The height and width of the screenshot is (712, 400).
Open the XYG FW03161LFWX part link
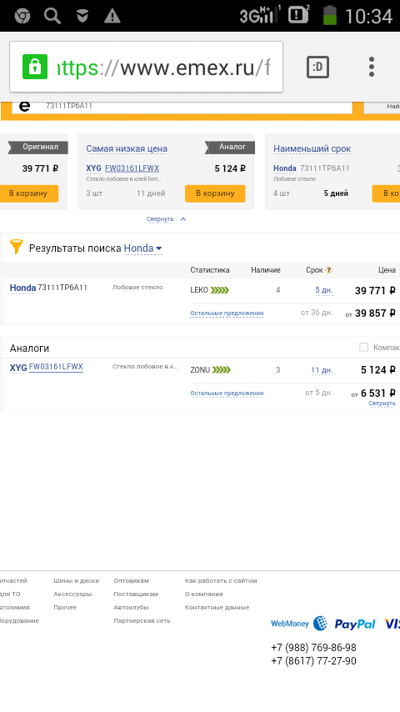click(x=56, y=367)
